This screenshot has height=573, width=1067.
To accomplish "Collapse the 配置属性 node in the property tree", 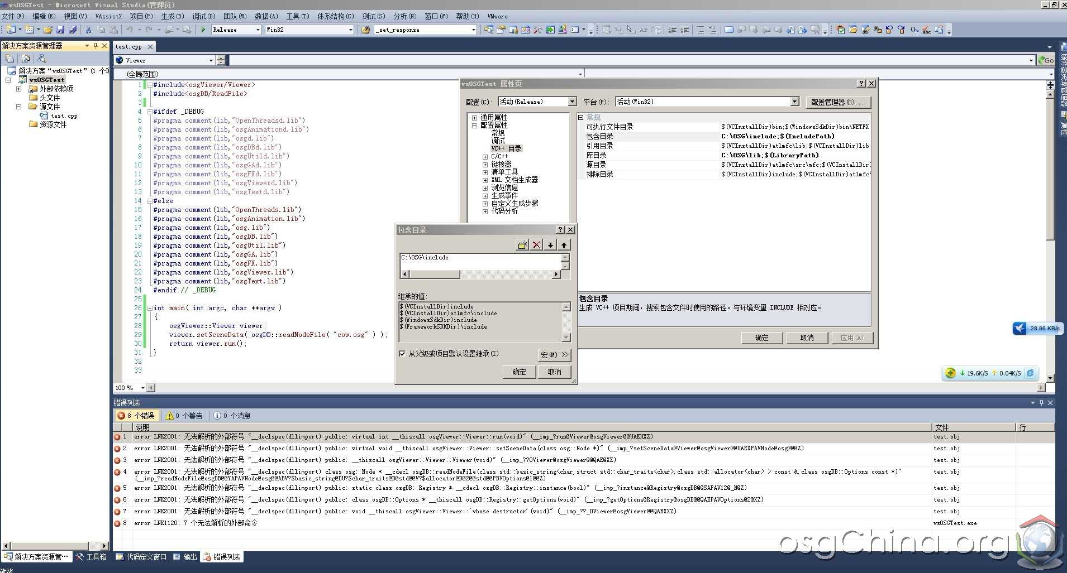I will (x=474, y=126).
